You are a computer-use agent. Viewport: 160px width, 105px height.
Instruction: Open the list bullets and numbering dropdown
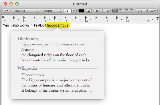pos(153,11)
